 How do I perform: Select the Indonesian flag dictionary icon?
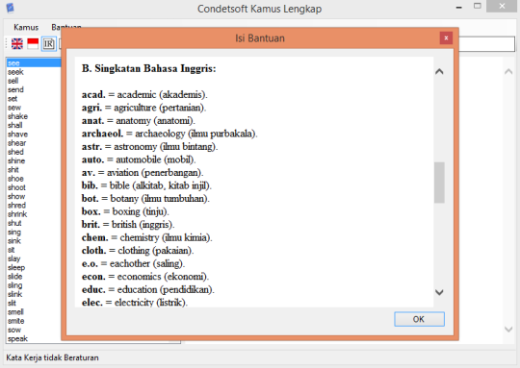click(x=33, y=43)
